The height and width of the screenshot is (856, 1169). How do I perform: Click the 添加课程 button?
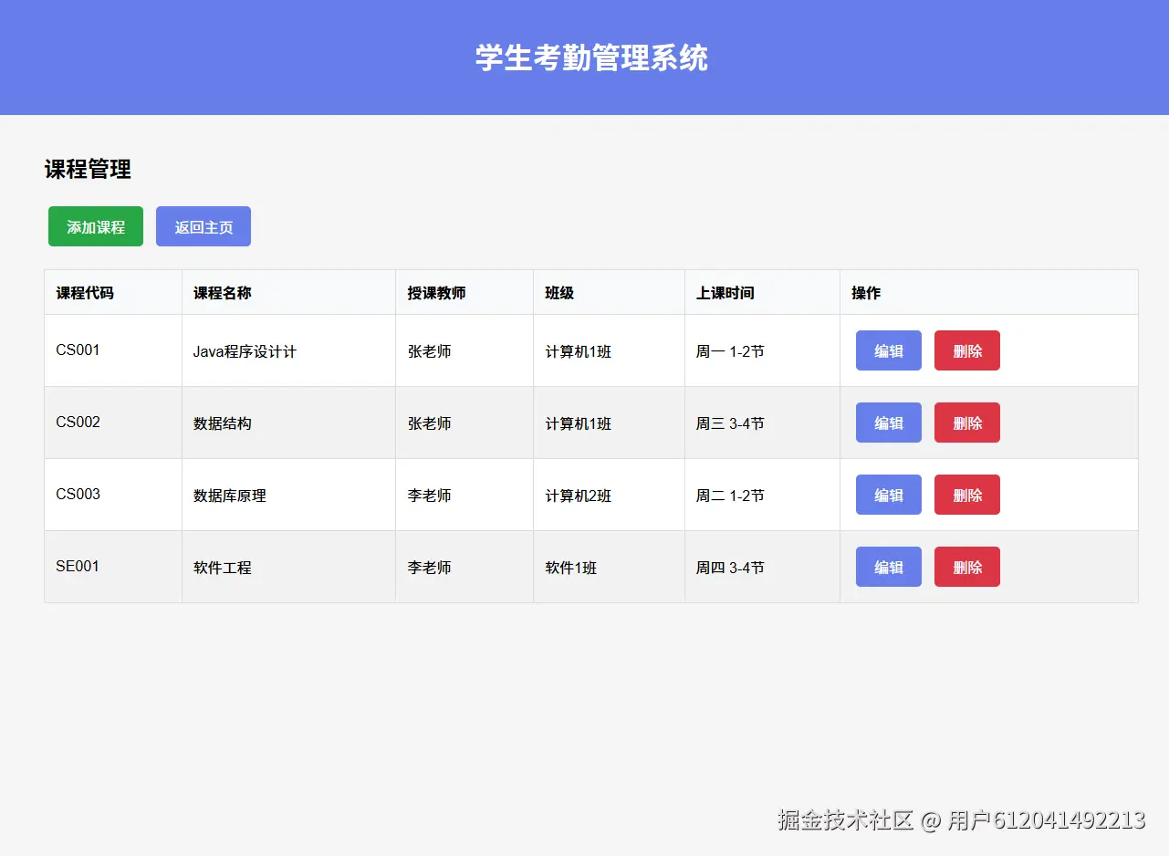[95, 225]
